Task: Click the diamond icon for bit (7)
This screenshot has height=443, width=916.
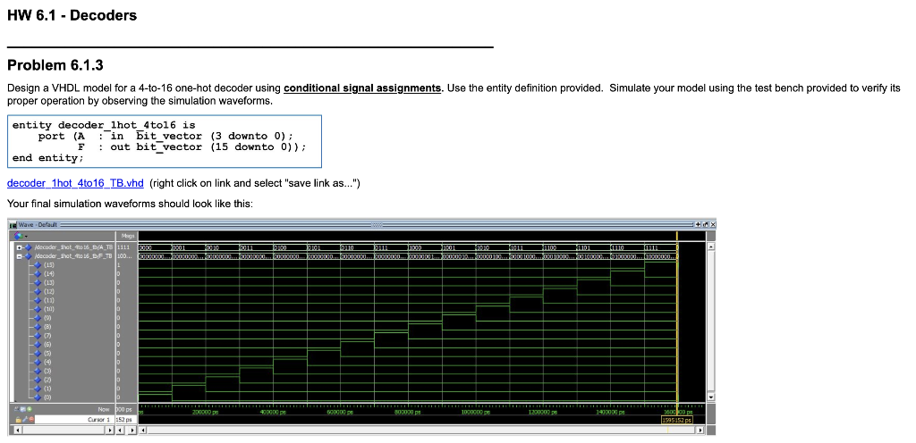Action: click(38, 336)
